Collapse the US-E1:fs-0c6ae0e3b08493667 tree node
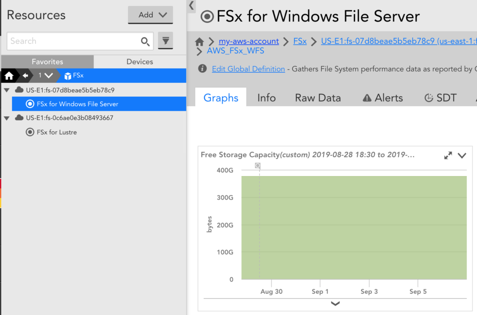Screen dimensions: 477x315 7,118
